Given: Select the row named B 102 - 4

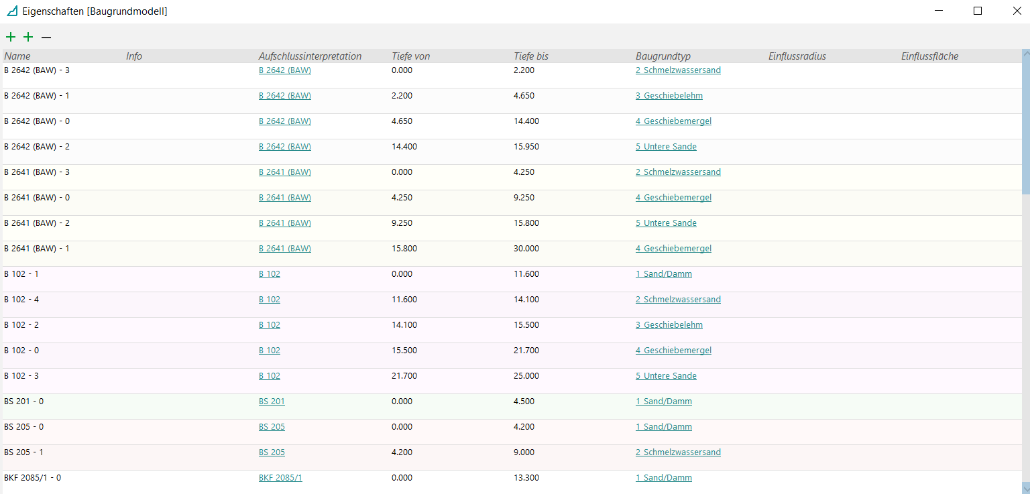Looking at the screenshot, I should [x=21, y=300].
